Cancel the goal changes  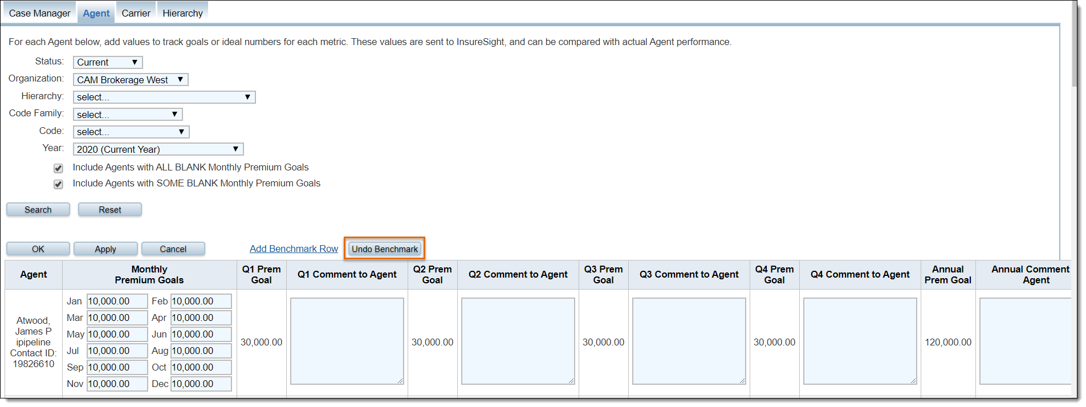[173, 249]
